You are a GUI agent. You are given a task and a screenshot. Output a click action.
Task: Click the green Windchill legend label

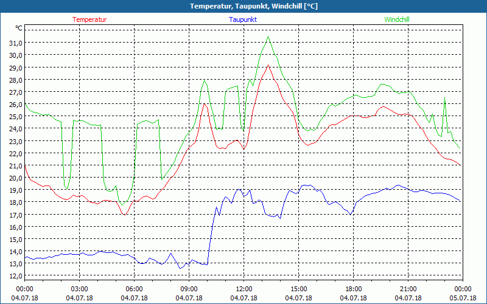point(397,19)
